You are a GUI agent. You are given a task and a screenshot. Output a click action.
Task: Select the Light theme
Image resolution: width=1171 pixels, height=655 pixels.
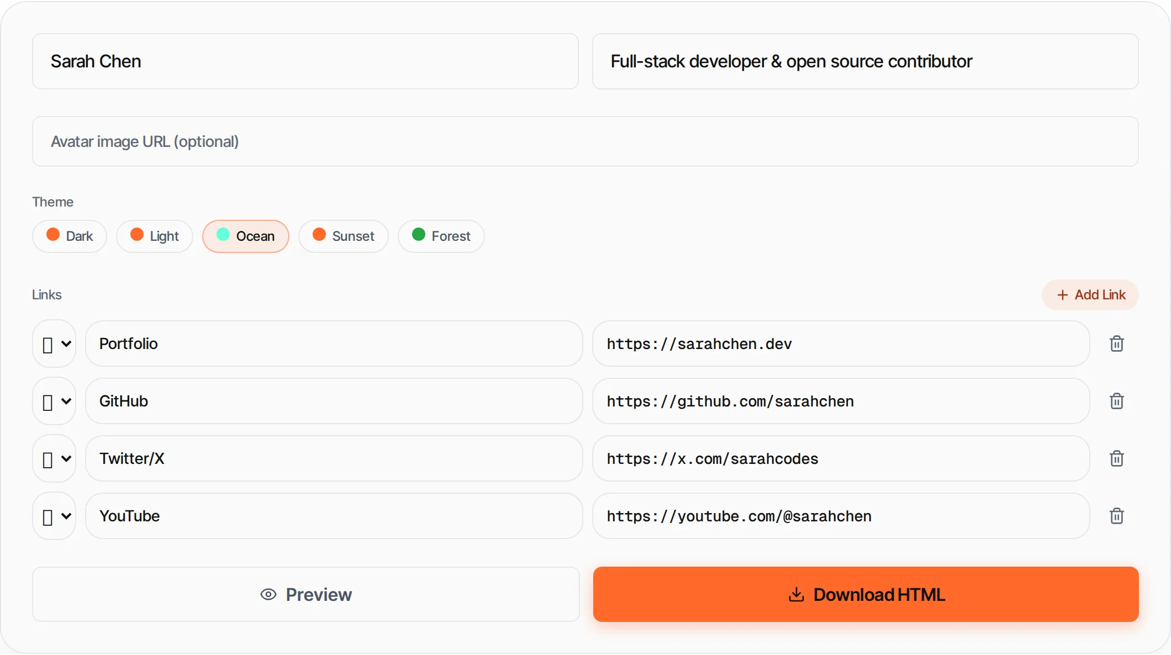(x=155, y=236)
